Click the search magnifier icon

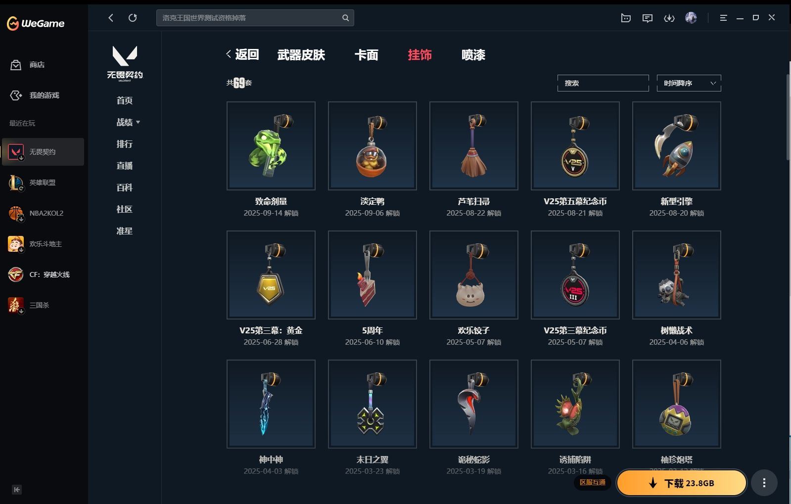[x=345, y=18]
